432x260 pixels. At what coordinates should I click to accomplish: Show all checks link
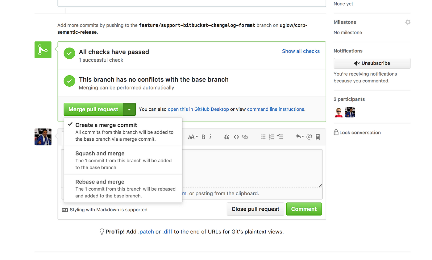pyautogui.click(x=301, y=51)
